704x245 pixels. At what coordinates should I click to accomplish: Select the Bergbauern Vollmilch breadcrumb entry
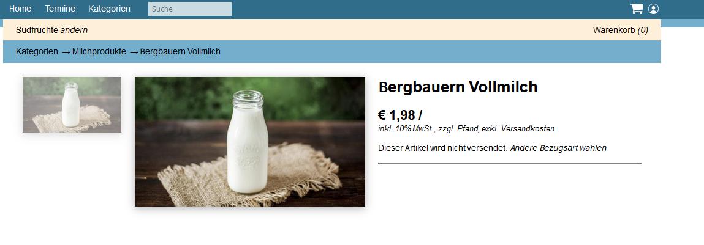pyautogui.click(x=180, y=51)
